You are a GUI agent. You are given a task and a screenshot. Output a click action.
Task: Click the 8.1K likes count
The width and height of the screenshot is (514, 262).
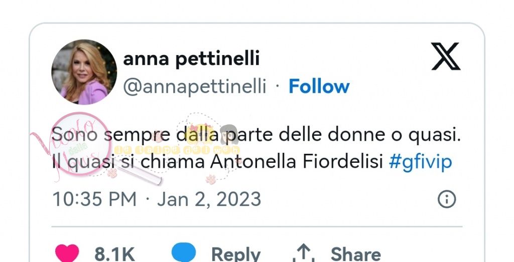tap(115, 254)
